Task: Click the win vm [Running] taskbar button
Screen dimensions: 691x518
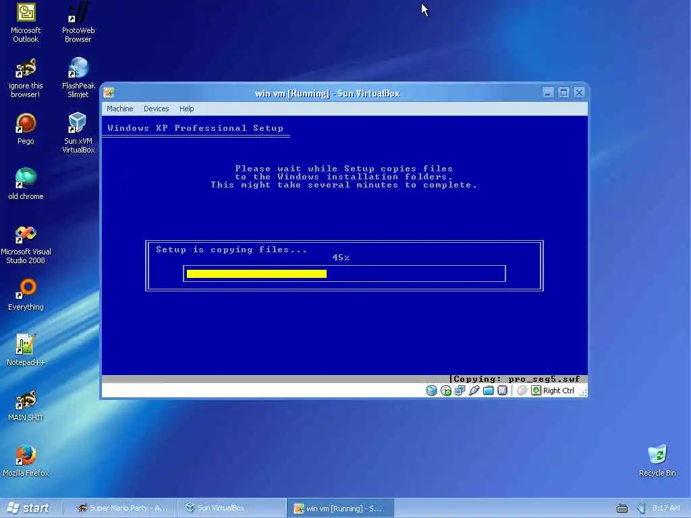Action: click(340, 509)
